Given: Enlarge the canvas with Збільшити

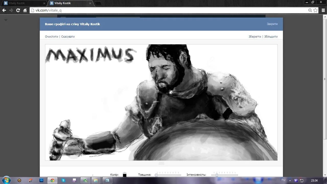Looking at the screenshot, I should tap(271, 37).
